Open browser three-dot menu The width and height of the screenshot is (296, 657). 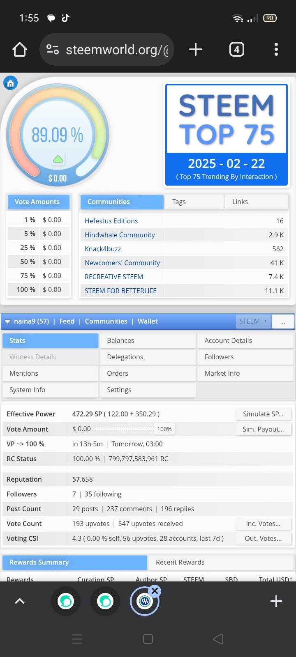276,50
